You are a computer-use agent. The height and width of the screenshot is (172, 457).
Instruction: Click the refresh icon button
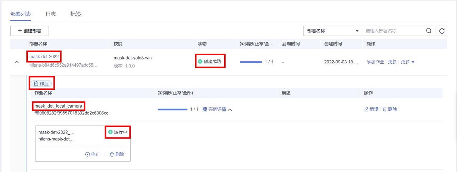coord(442,31)
